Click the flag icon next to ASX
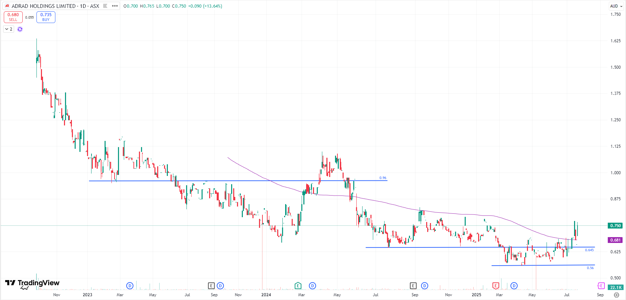Screen dimensions: 626x300 tap(105, 6)
